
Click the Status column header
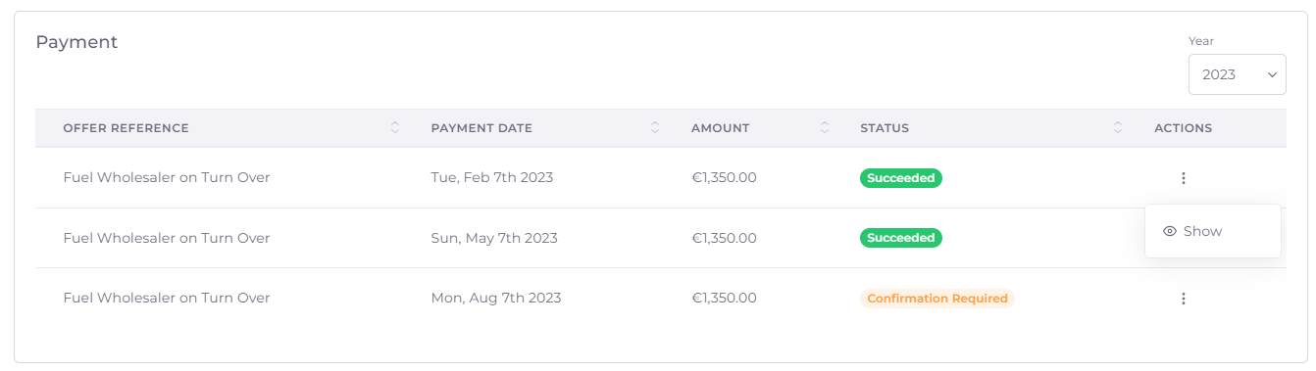(885, 128)
